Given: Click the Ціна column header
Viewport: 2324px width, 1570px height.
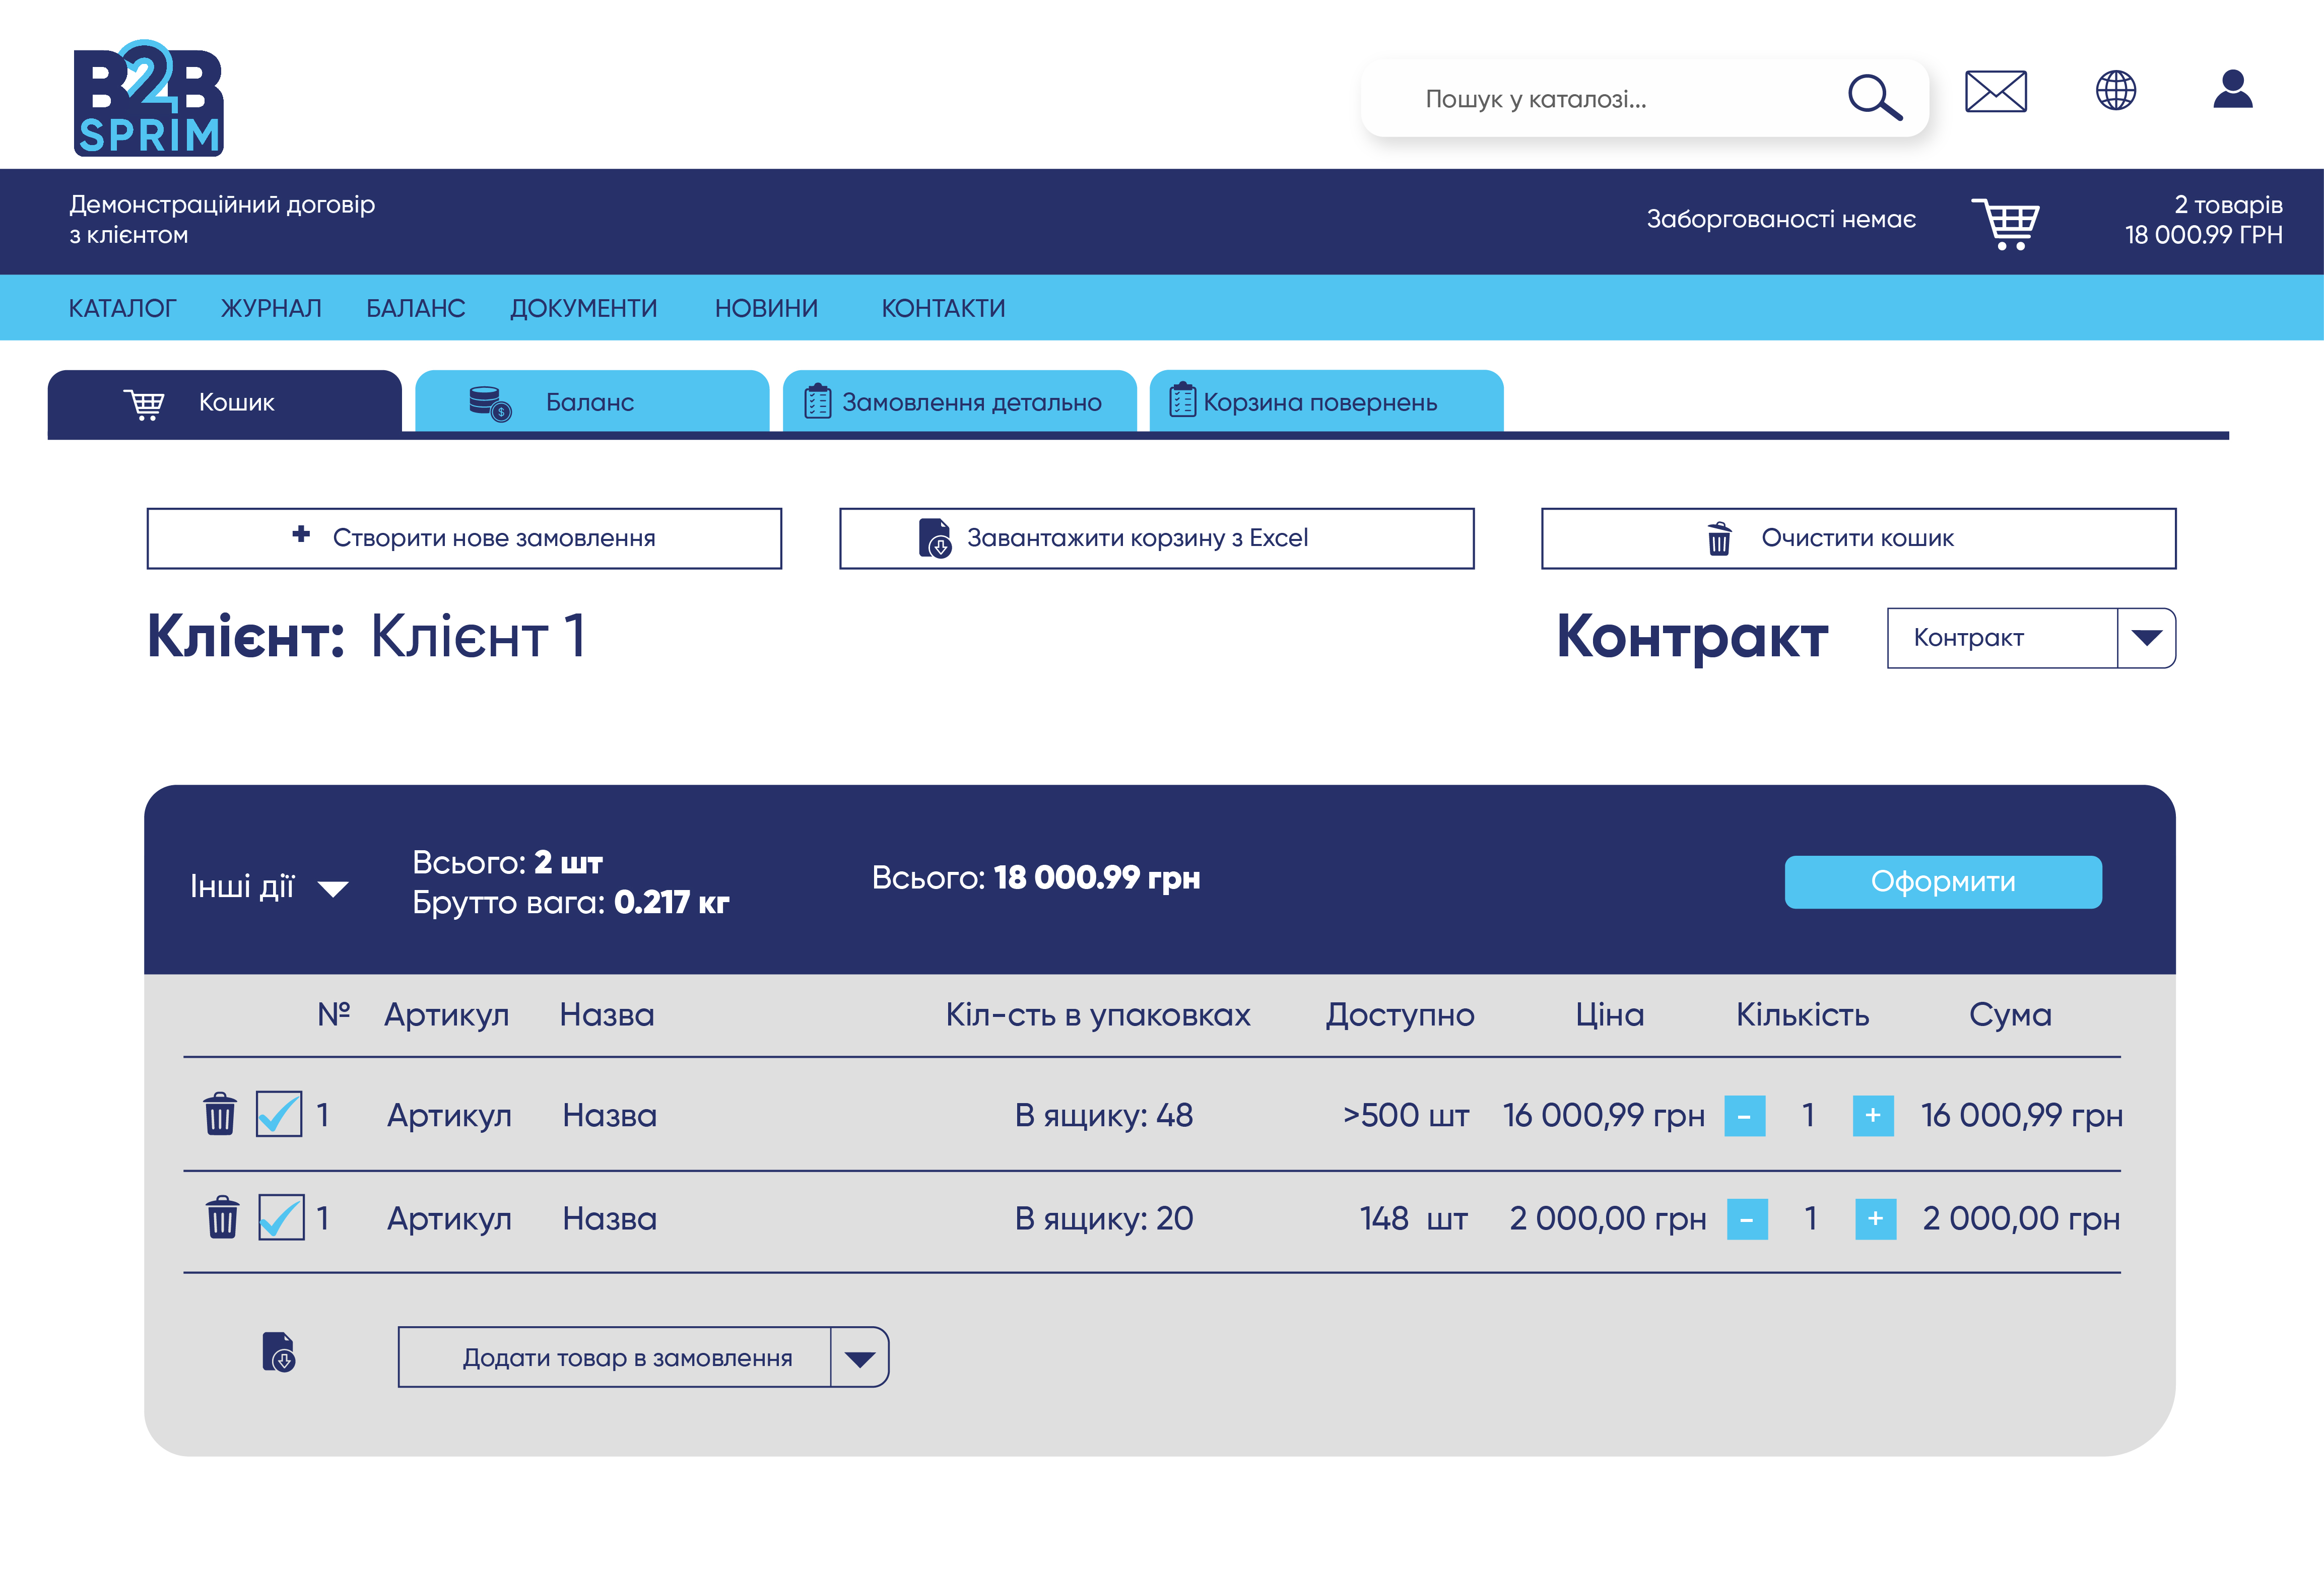Looking at the screenshot, I should click(1609, 1014).
